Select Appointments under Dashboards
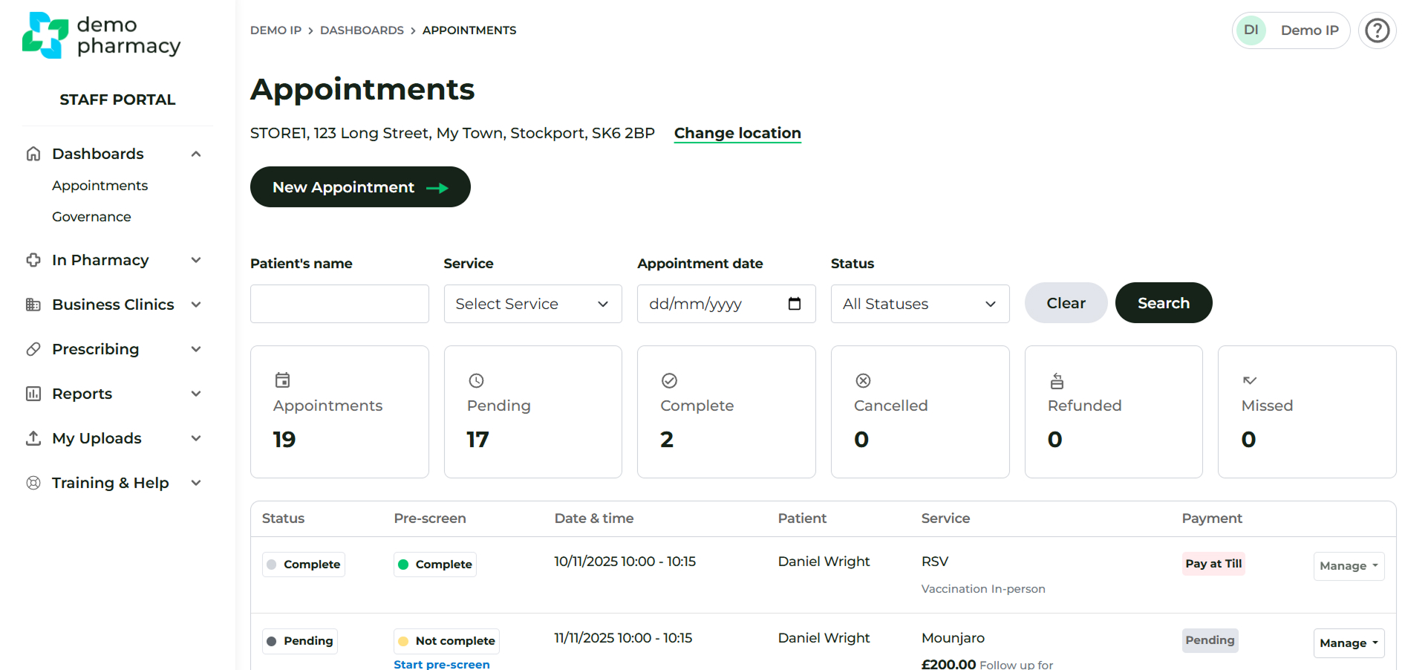The image size is (1405, 670). tap(100, 186)
